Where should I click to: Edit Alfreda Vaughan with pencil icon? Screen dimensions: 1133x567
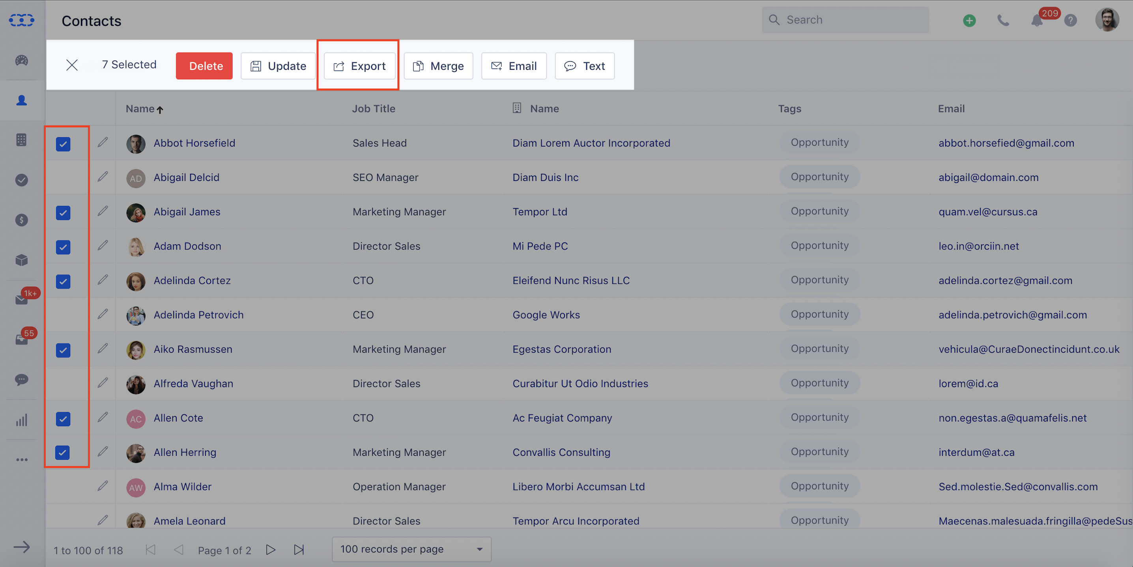point(103,382)
